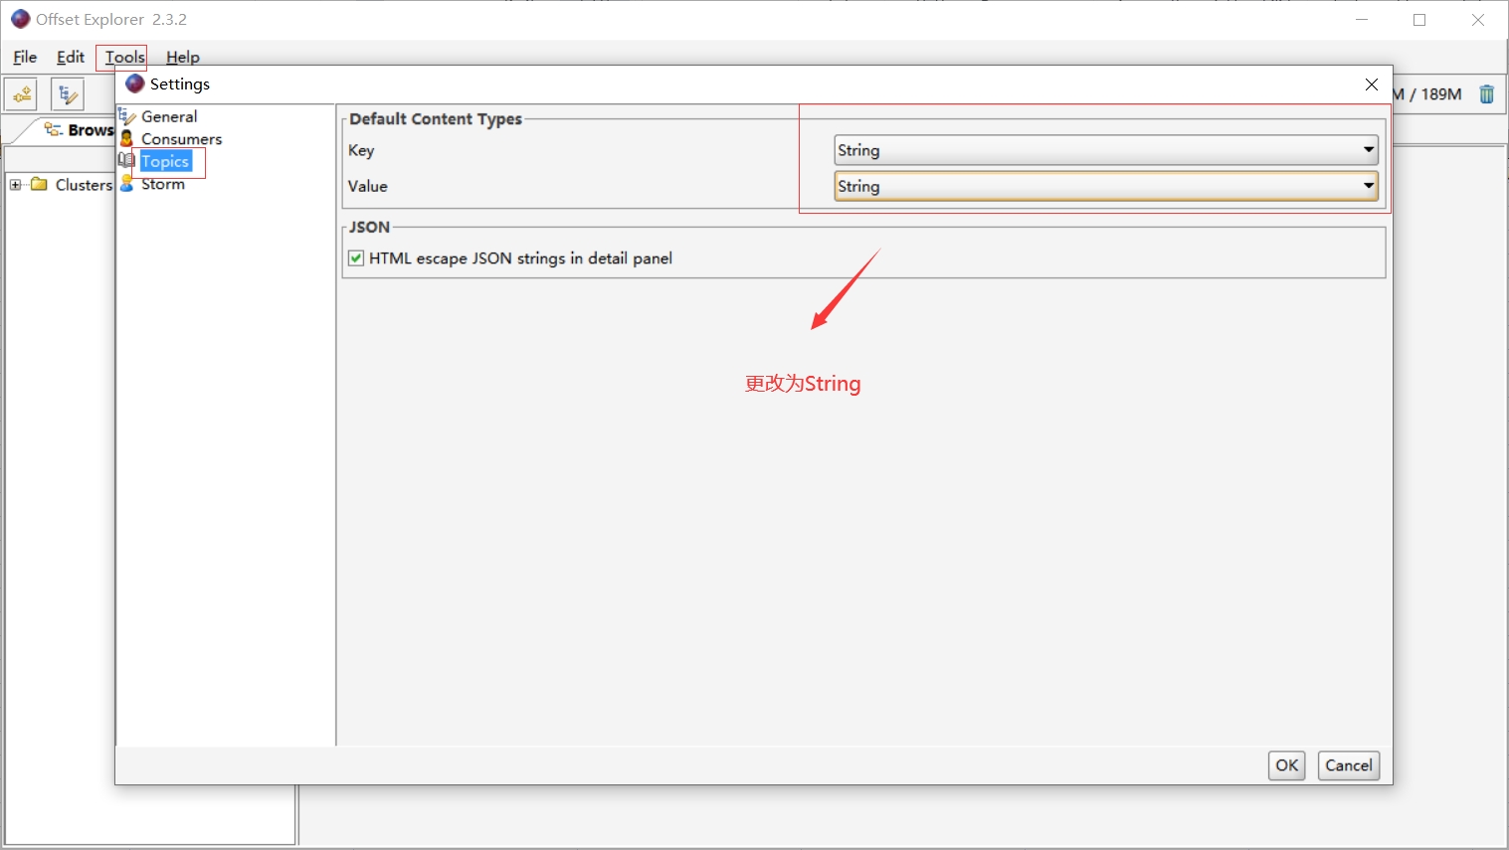Click the Browser tab tree icon

54,129
